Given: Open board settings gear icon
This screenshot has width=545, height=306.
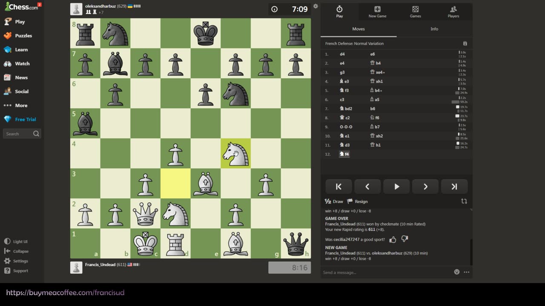Looking at the screenshot, I should point(316,6).
